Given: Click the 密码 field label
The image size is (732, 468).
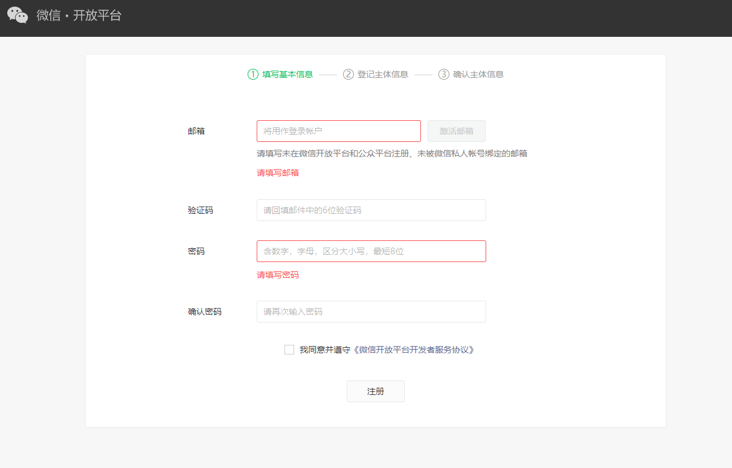Looking at the screenshot, I should (x=196, y=251).
